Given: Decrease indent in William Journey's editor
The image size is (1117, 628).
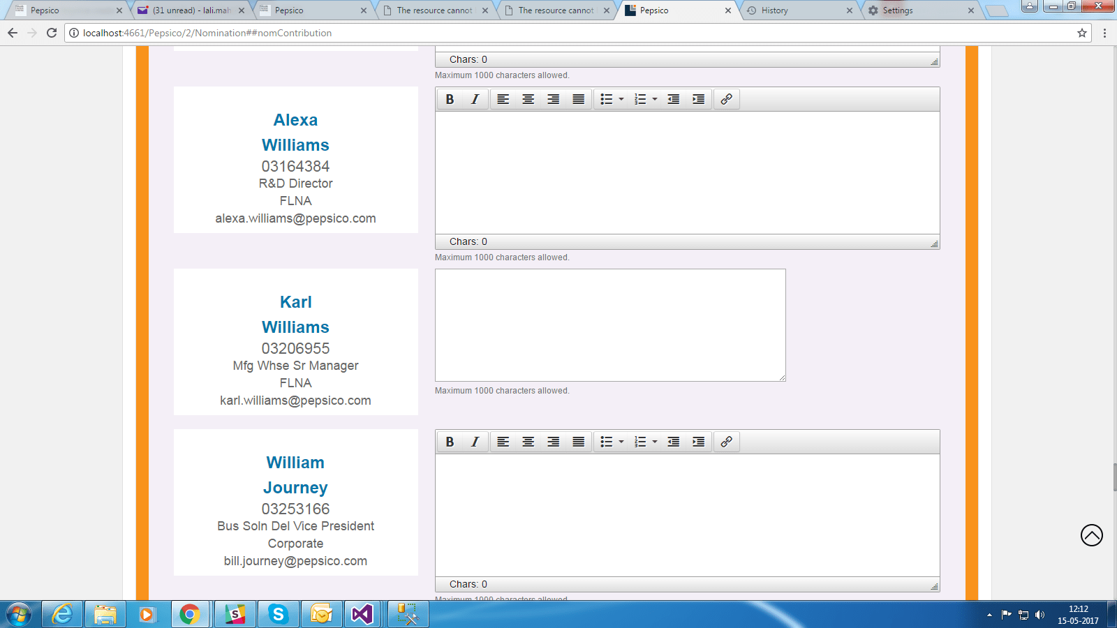Looking at the screenshot, I should [x=674, y=442].
